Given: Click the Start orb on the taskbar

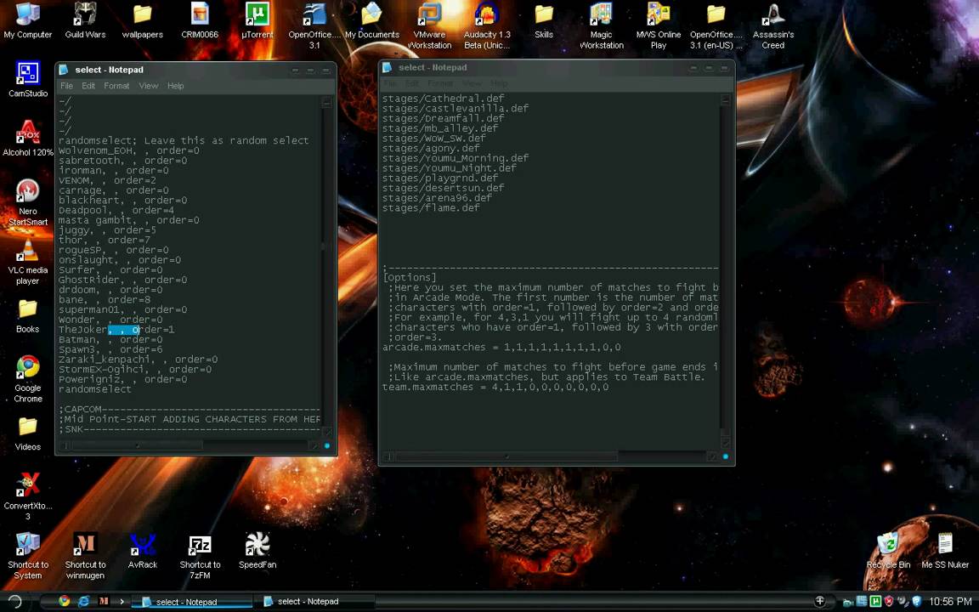Looking at the screenshot, I should (15, 601).
